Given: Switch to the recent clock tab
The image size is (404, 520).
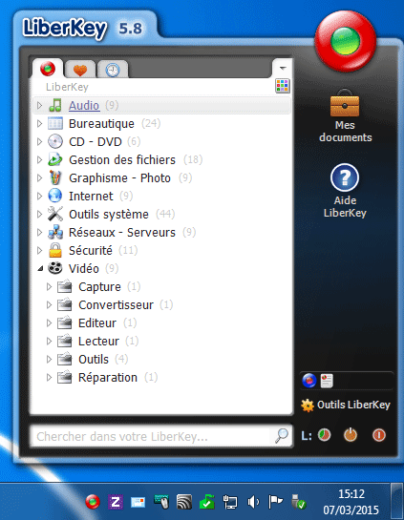Looking at the screenshot, I should coord(113,70).
